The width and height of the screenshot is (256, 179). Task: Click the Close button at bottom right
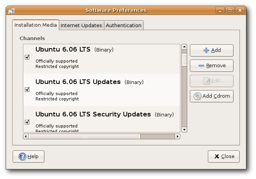click(224, 156)
